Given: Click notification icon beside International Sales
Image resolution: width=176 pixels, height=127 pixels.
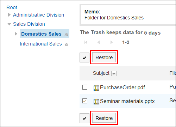Looking at the screenshot, I should tap(67, 44).
